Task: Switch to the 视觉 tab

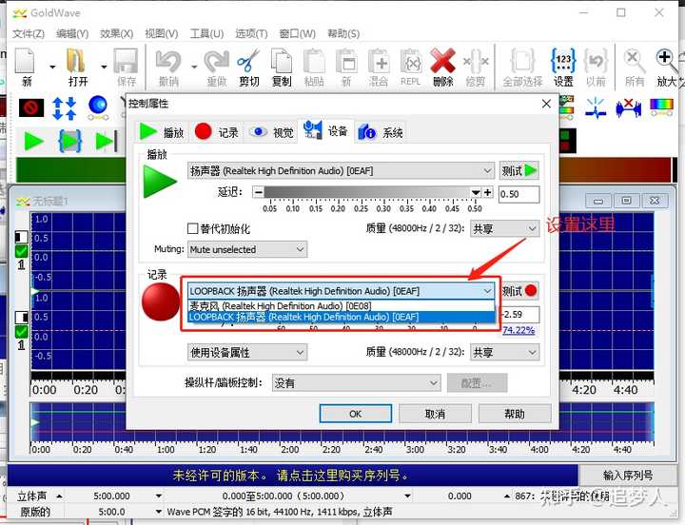Action: coord(271,132)
